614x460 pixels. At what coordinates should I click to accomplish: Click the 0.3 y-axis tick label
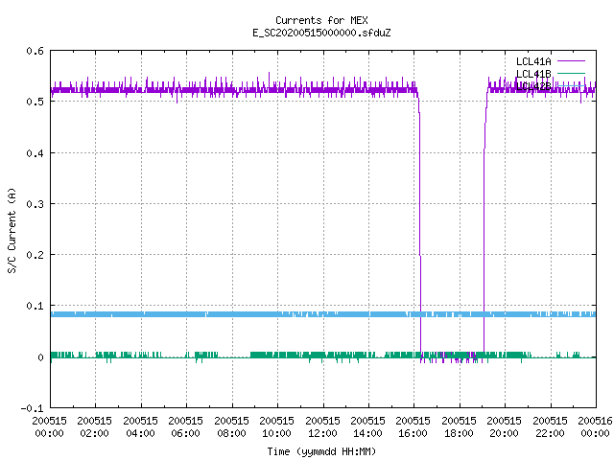(x=35, y=204)
